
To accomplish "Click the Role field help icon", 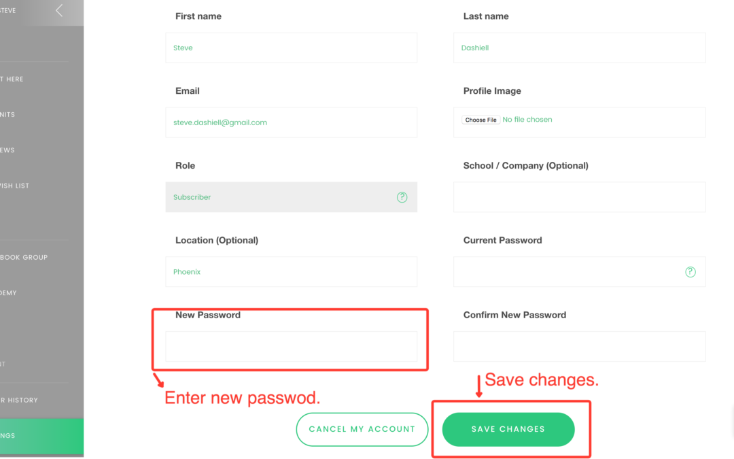I will 402,197.
